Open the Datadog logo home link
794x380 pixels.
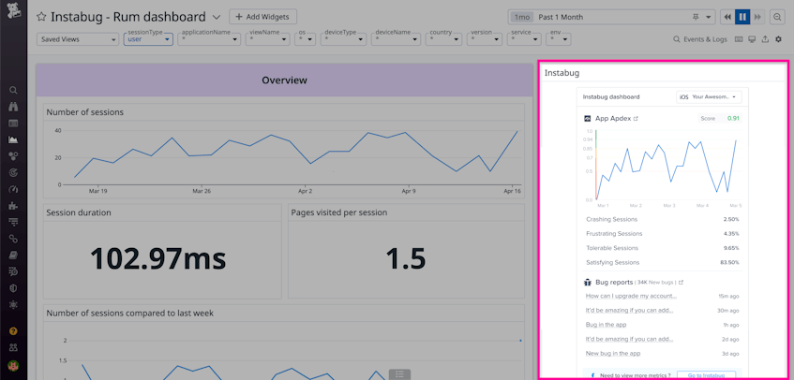click(x=14, y=10)
